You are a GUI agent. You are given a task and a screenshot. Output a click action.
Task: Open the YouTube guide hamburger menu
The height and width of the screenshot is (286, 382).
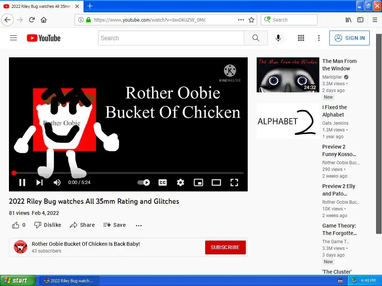coord(13,38)
